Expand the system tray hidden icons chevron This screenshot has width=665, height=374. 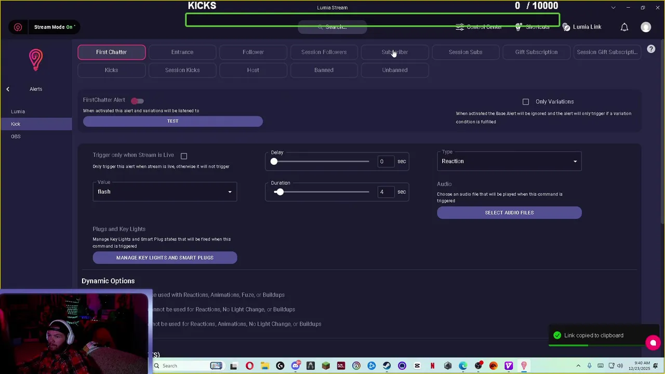click(x=578, y=366)
